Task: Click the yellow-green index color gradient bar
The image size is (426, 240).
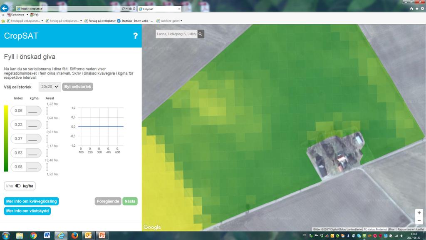Action: [x=6, y=138]
